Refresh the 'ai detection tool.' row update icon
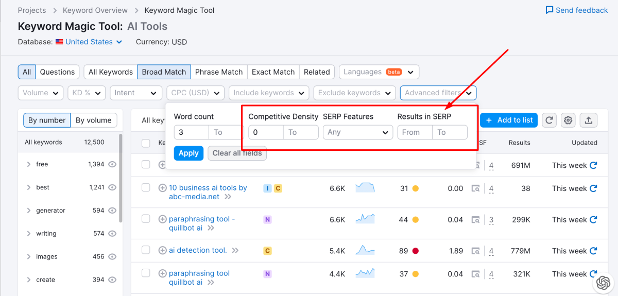This screenshot has width=618, height=296. pyautogui.click(x=593, y=251)
